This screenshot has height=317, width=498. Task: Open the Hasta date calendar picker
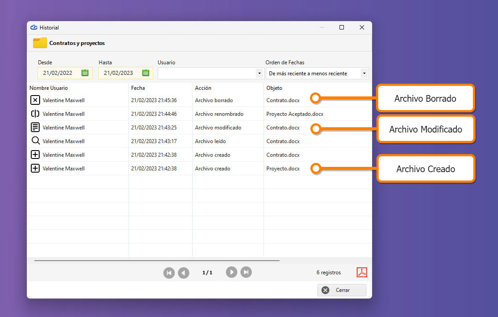145,73
